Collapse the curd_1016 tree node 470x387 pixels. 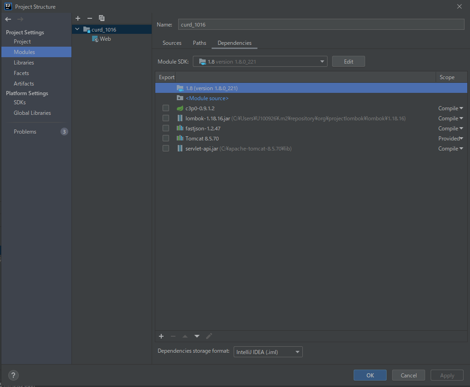coord(77,29)
